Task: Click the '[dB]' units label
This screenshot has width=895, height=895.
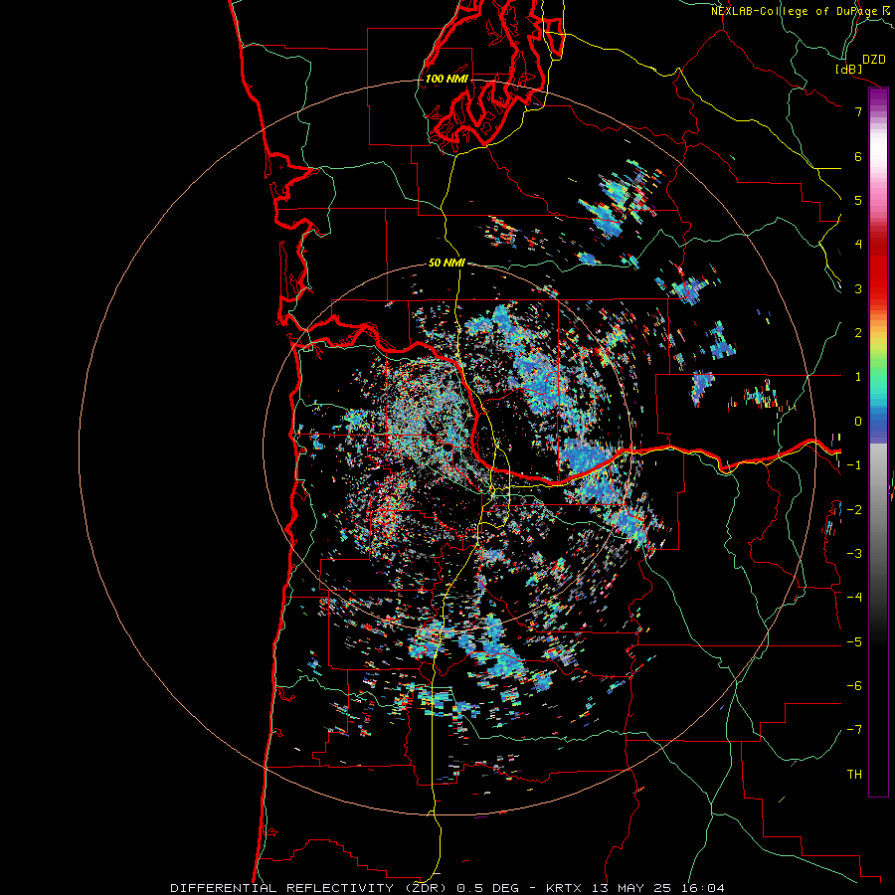Action: point(848,69)
